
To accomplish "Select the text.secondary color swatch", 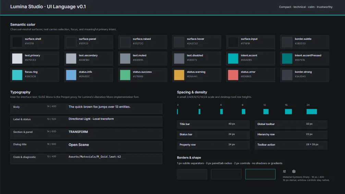I will (71, 58).
